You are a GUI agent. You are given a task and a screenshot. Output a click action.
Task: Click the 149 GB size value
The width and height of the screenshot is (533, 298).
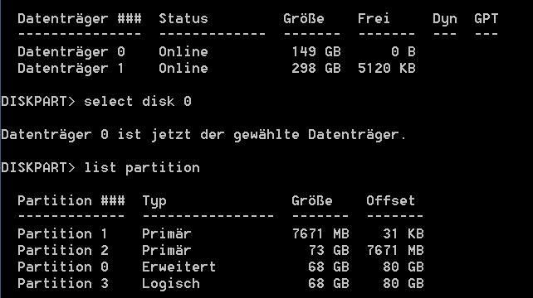pyautogui.click(x=316, y=51)
